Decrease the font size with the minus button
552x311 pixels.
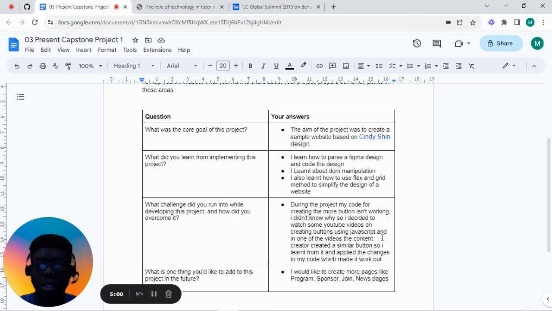[210, 66]
